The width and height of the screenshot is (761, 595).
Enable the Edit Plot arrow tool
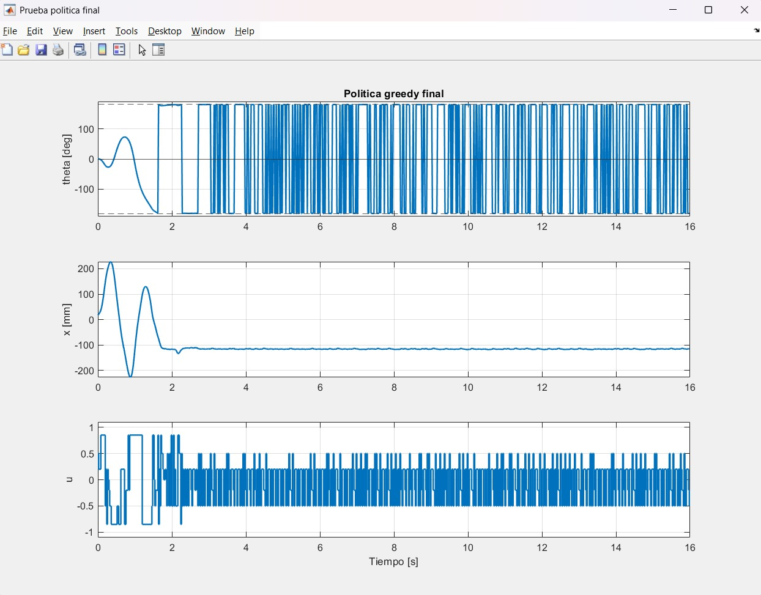[142, 50]
